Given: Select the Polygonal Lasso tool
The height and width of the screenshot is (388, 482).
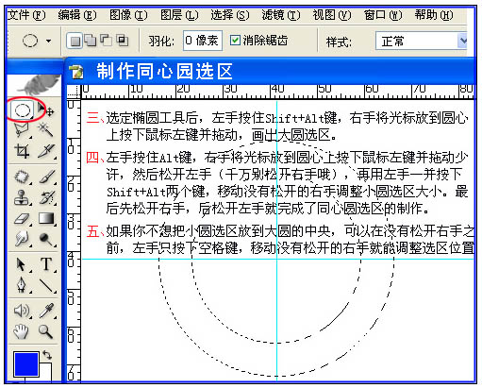Looking at the screenshot, I should pos(22,129).
